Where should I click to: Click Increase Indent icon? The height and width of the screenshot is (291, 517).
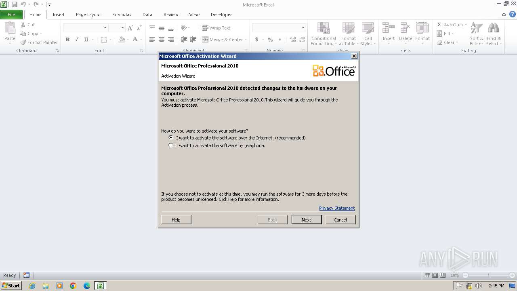[193, 40]
